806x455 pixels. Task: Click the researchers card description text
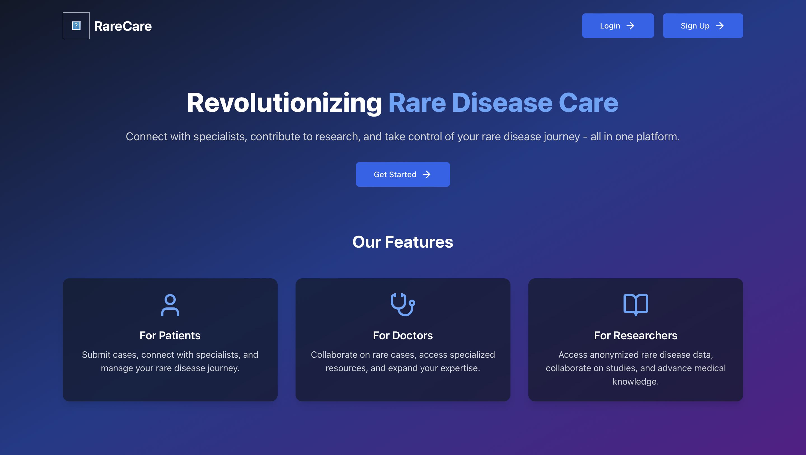point(636,368)
